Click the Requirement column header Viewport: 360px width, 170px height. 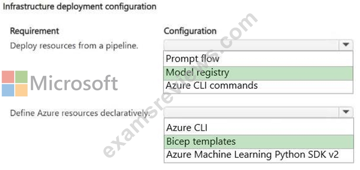[x=35, y=31]
